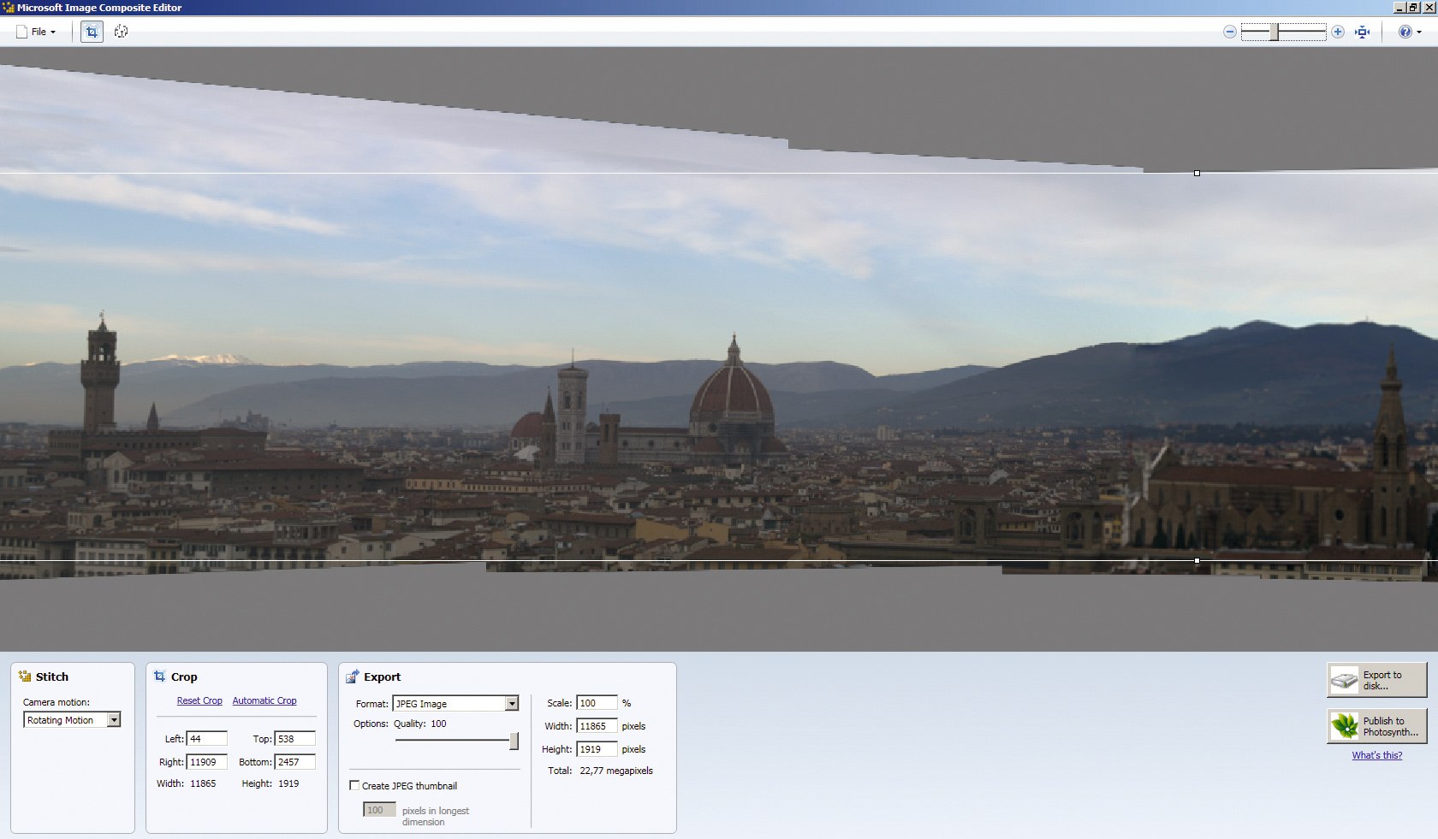Expand the export Format dropdown
The image size is (1438, 839).
point(455,703)
